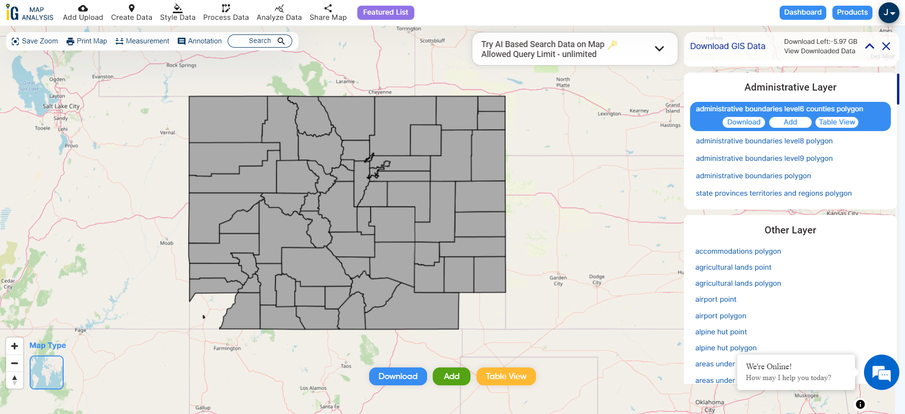Click the green Add button at the bottom
905x414 pixels.
coord(452,376)
